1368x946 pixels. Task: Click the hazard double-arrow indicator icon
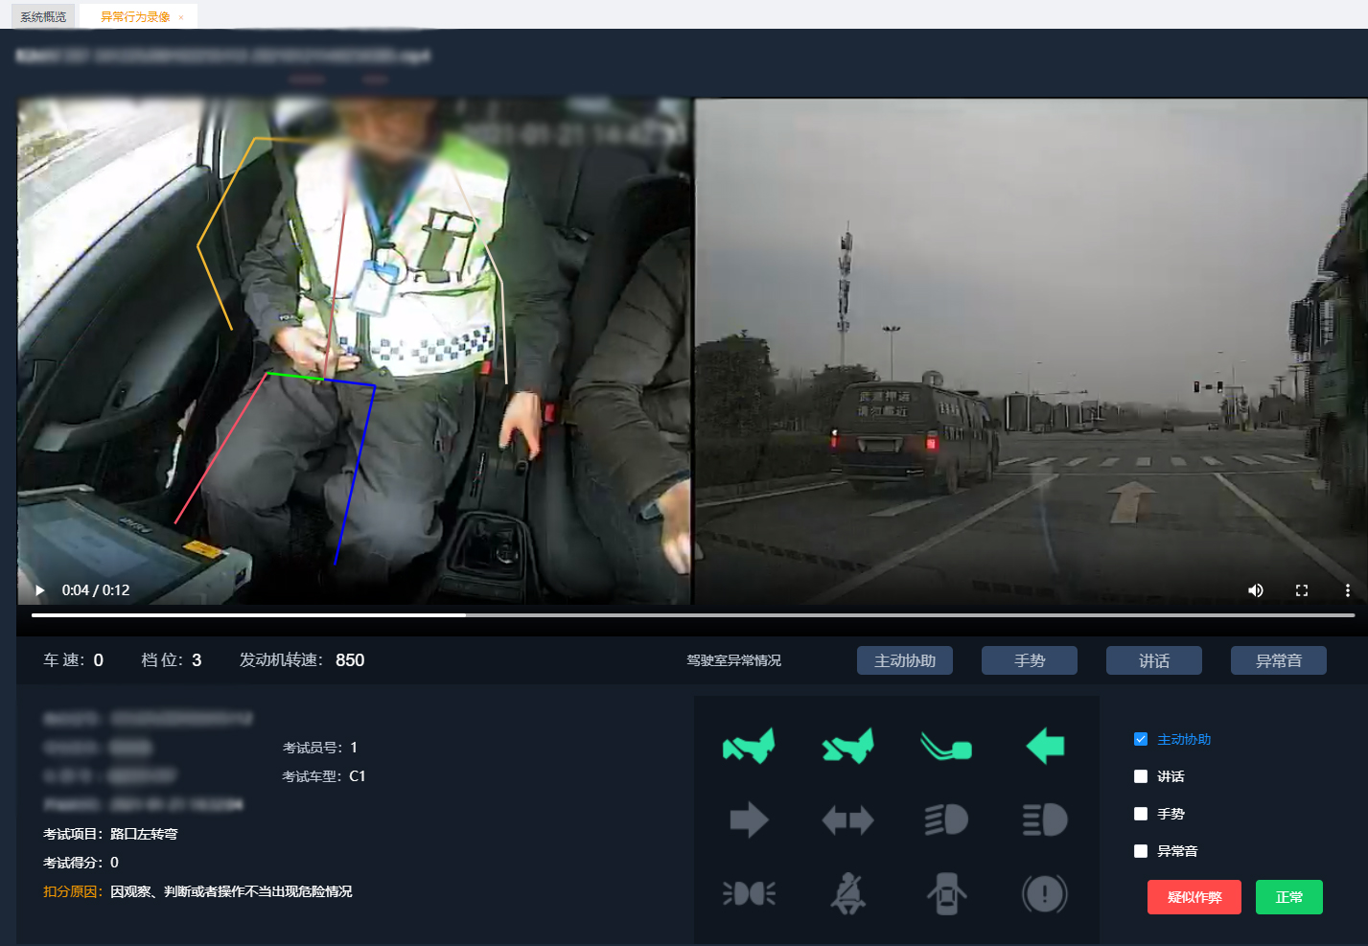847,820
